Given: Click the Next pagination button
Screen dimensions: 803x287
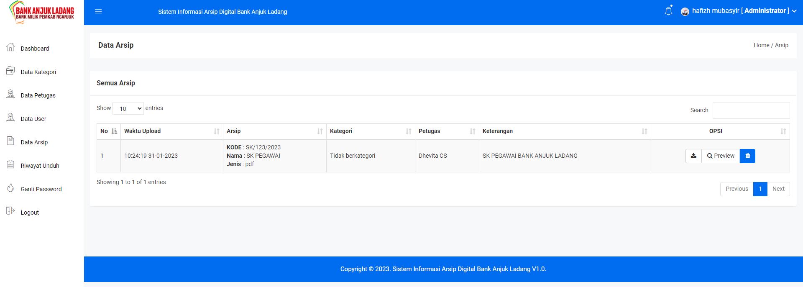Looking at the screenshot, I should point(778,189).
